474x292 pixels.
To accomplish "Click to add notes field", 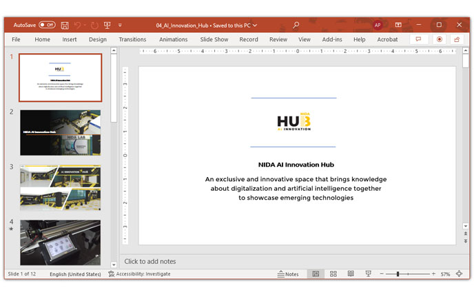I will point(150,261).
